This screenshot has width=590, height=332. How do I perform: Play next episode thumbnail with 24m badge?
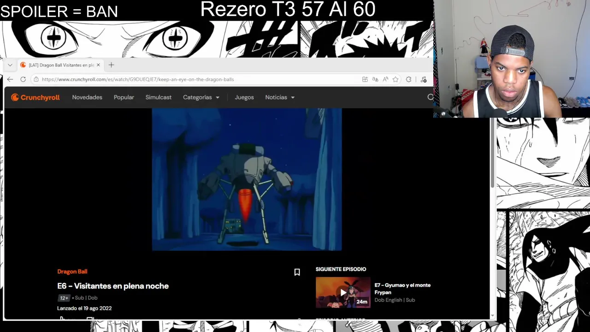[x=343, y=292]
